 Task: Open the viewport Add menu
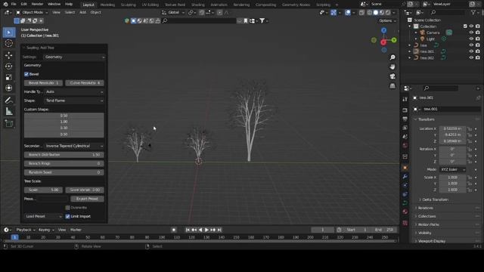click(x=82, y=12)
